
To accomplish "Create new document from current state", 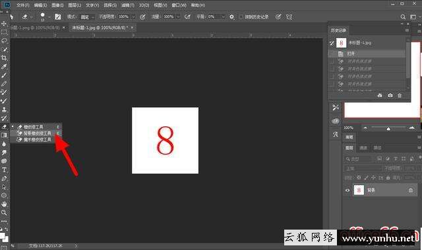I will pyautogui.click(x=380, y=95).
